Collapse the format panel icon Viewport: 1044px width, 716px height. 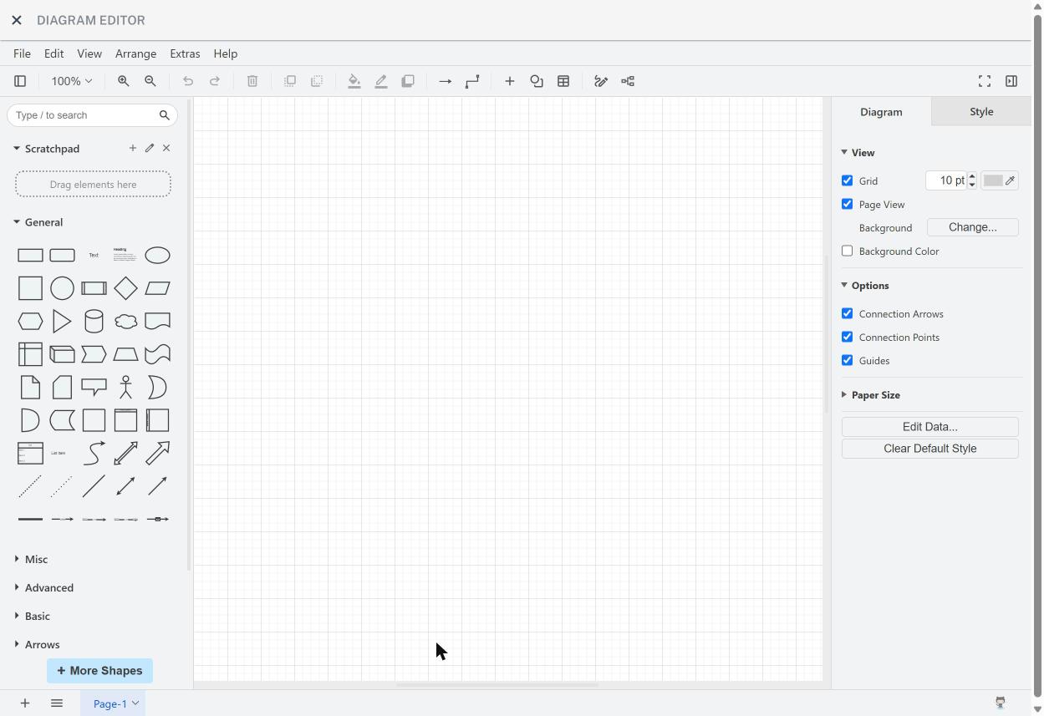[1011, 81]
